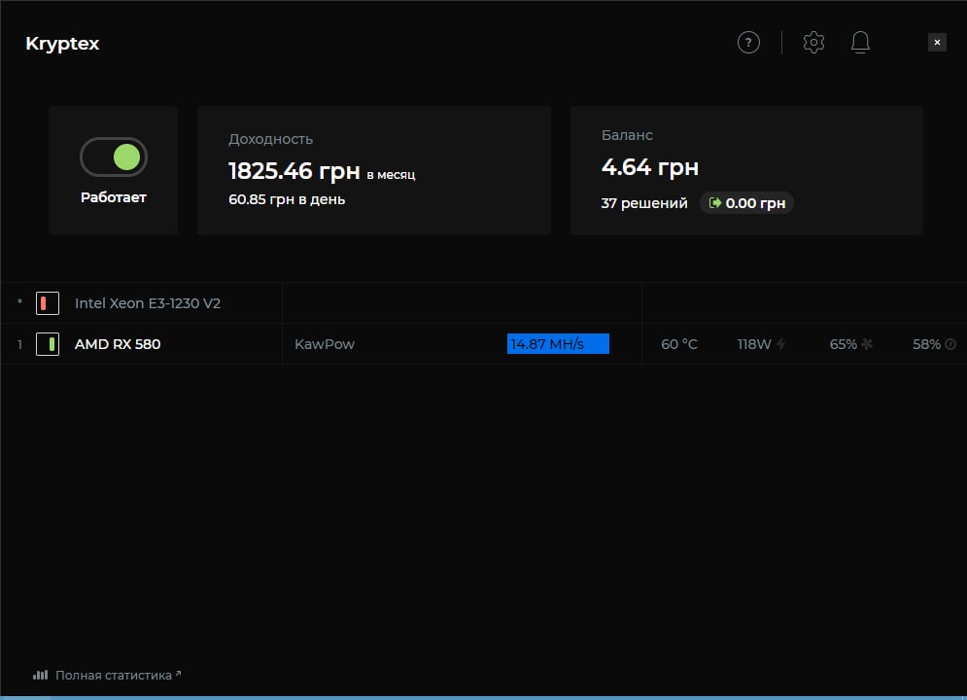The height and width of the screenshot is (700, 967).
Task: Click the 1825.46 грн monthly profitability
Action: (294, 171)
